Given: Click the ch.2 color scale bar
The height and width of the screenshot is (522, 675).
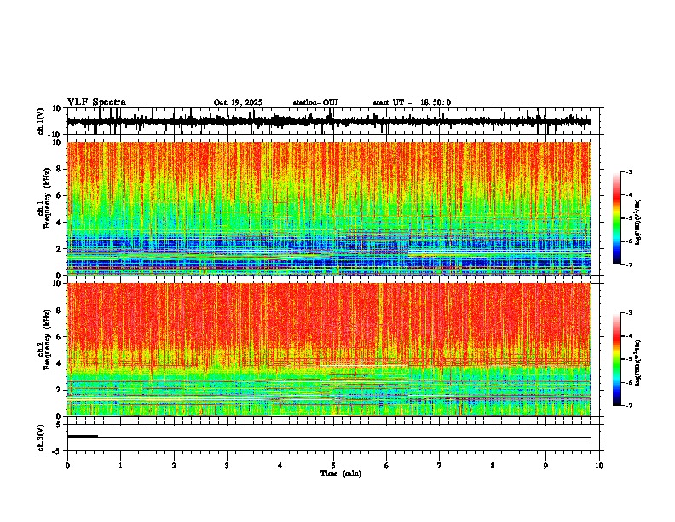Looking at the screenshot, I should click(616, 359).
